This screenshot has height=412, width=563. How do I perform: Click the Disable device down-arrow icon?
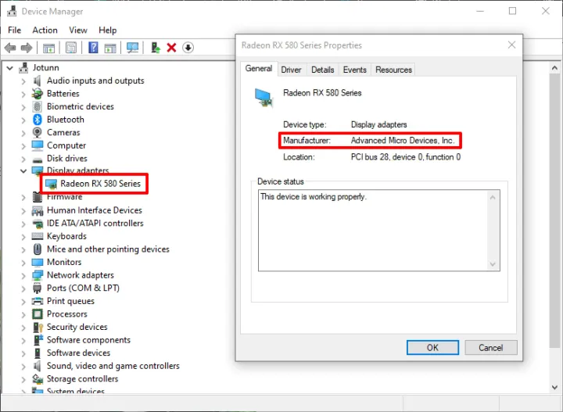(x=188, y=48)
